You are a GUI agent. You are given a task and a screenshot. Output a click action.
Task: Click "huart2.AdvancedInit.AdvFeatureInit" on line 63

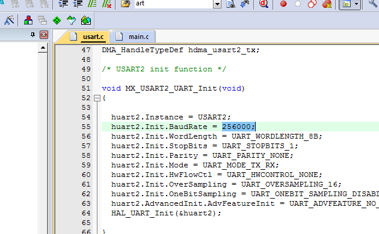(x=193, y=203)
